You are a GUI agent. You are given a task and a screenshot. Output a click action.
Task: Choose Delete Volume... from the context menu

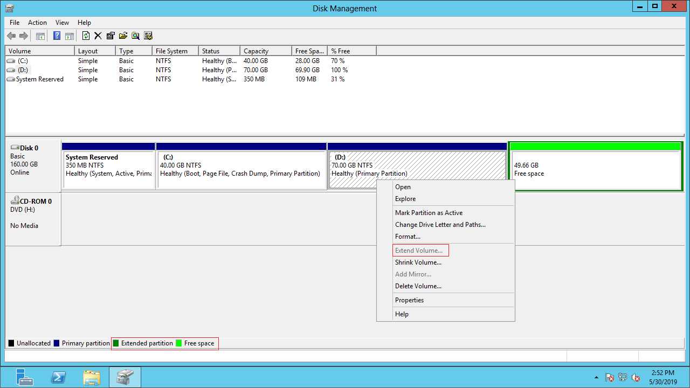[418, 286]
